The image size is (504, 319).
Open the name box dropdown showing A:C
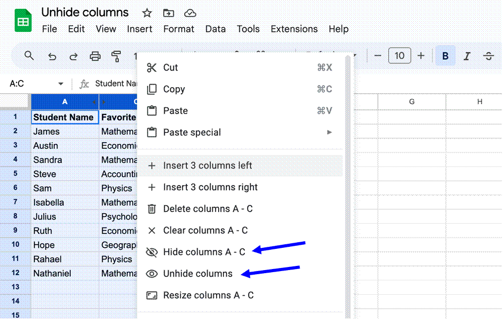point(60,82)
